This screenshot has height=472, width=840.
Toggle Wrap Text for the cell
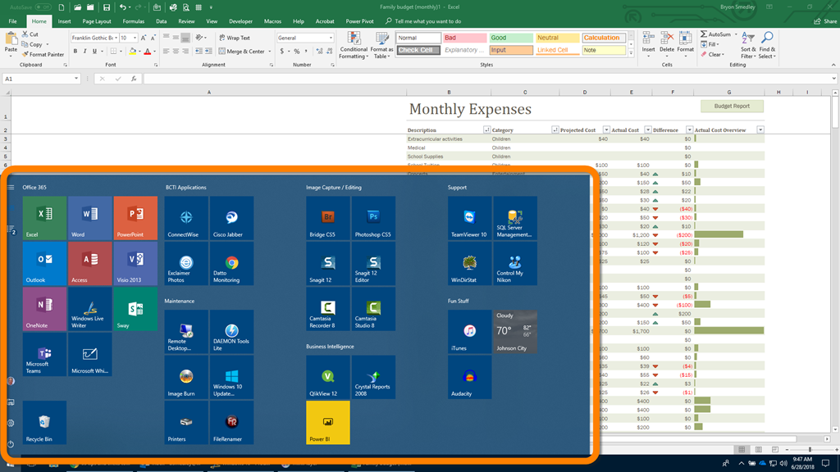(234, 38)
